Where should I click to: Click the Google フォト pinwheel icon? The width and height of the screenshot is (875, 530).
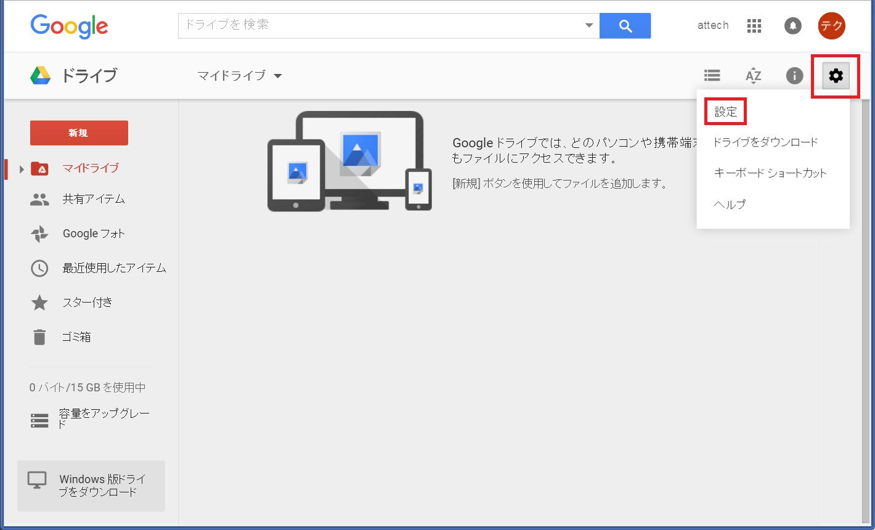pos(39,234)
